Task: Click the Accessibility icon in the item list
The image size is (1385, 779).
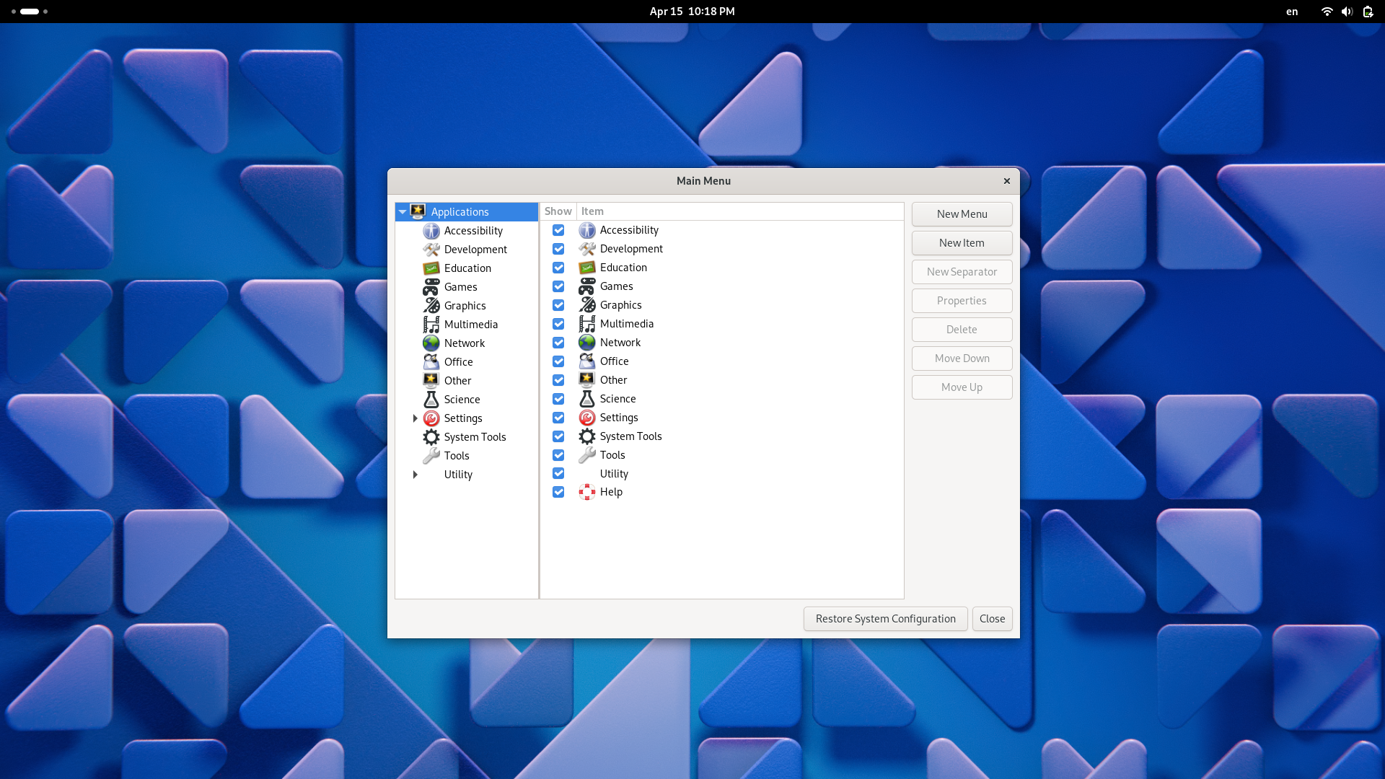Action: [x=587, y=230]
